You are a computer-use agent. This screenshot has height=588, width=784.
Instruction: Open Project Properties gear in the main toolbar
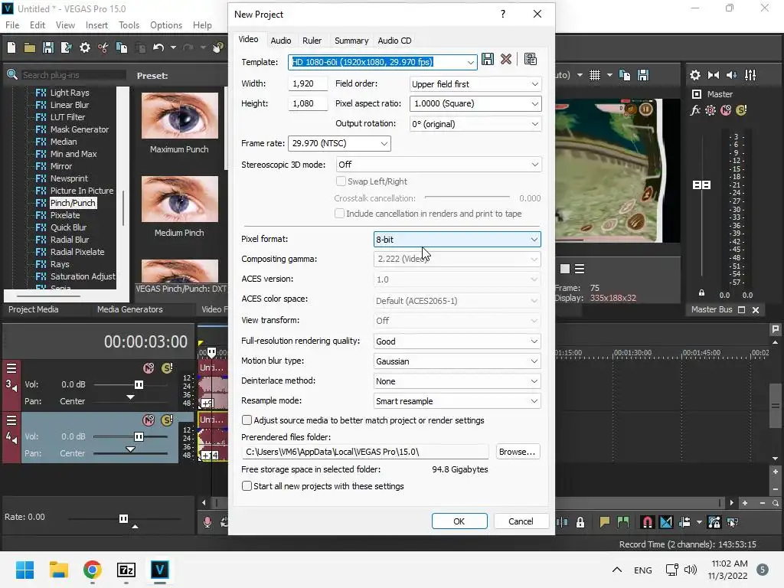point(85,47)
